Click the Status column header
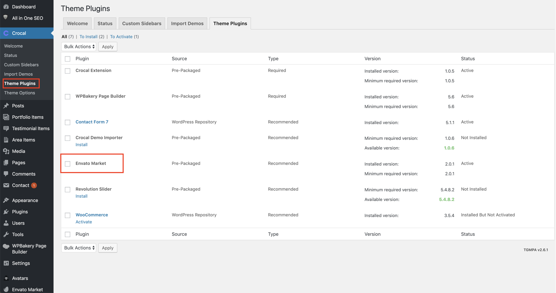The image size is (556, 293). (x=468, y=59)
